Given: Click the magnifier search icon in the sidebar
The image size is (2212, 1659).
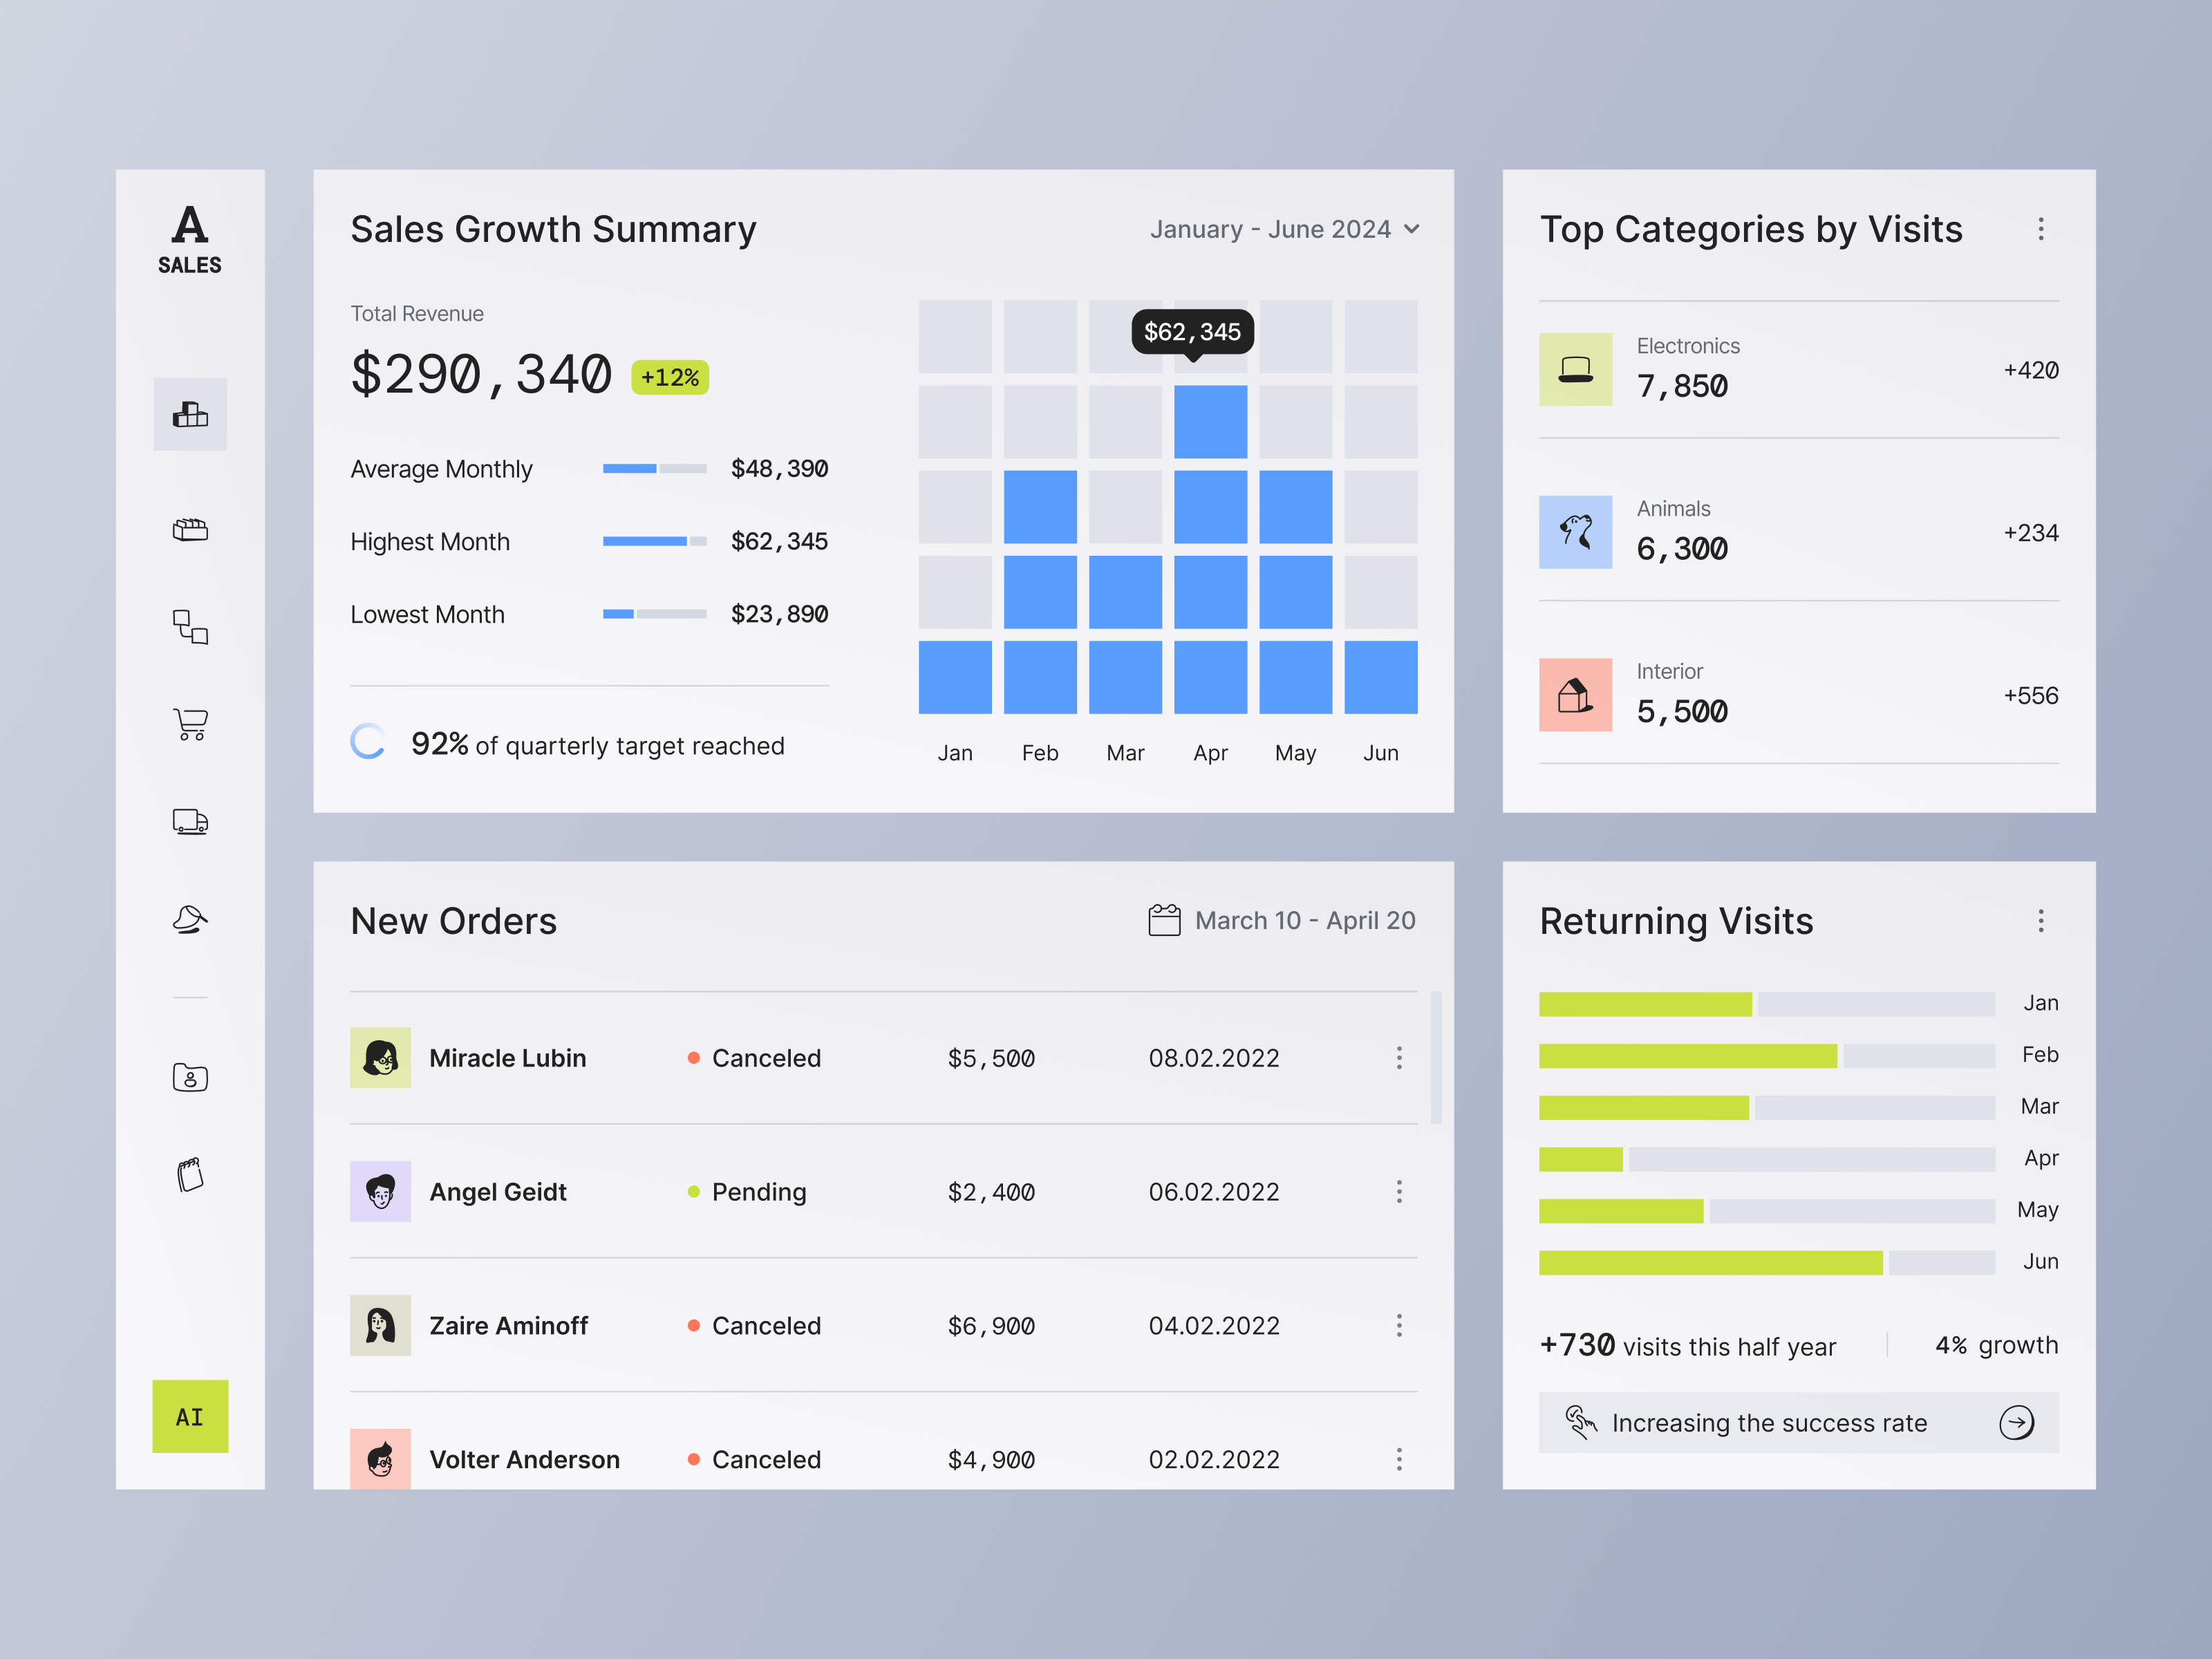Looking at the screenshot, I should tap(190, 919).
